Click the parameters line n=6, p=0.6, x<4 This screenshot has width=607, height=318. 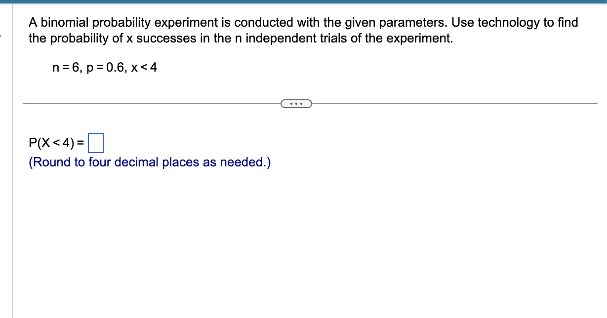(104, 68)
